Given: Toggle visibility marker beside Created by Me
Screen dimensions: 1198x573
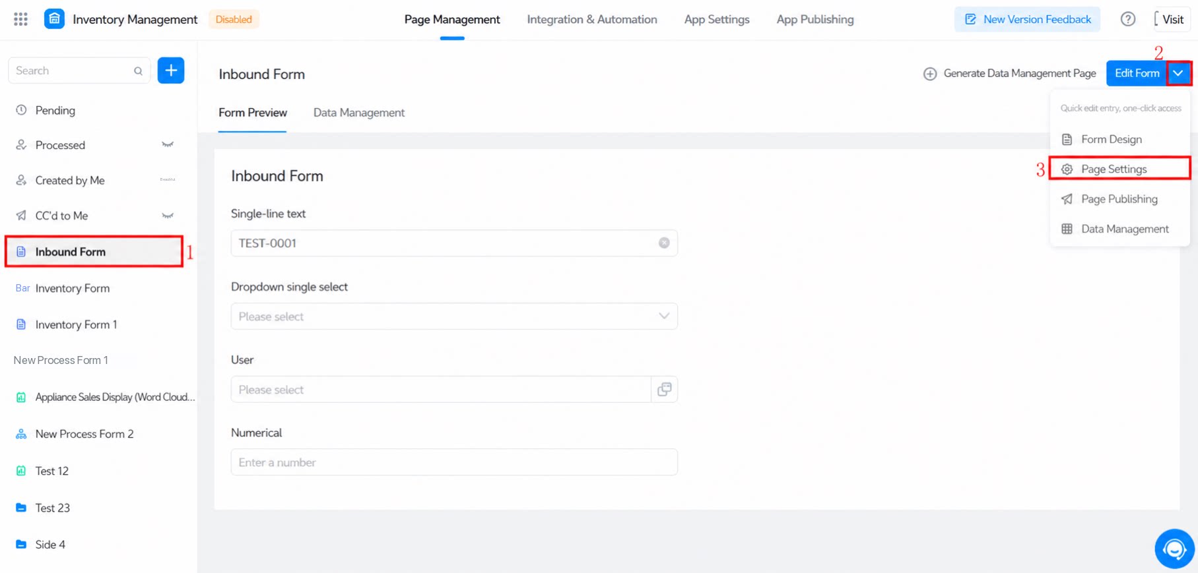Looking at the screenshot, I should click(168, 179).
